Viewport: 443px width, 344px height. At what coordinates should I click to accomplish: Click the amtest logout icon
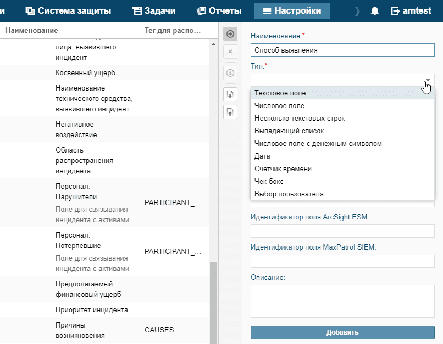(x=395, y=11)
